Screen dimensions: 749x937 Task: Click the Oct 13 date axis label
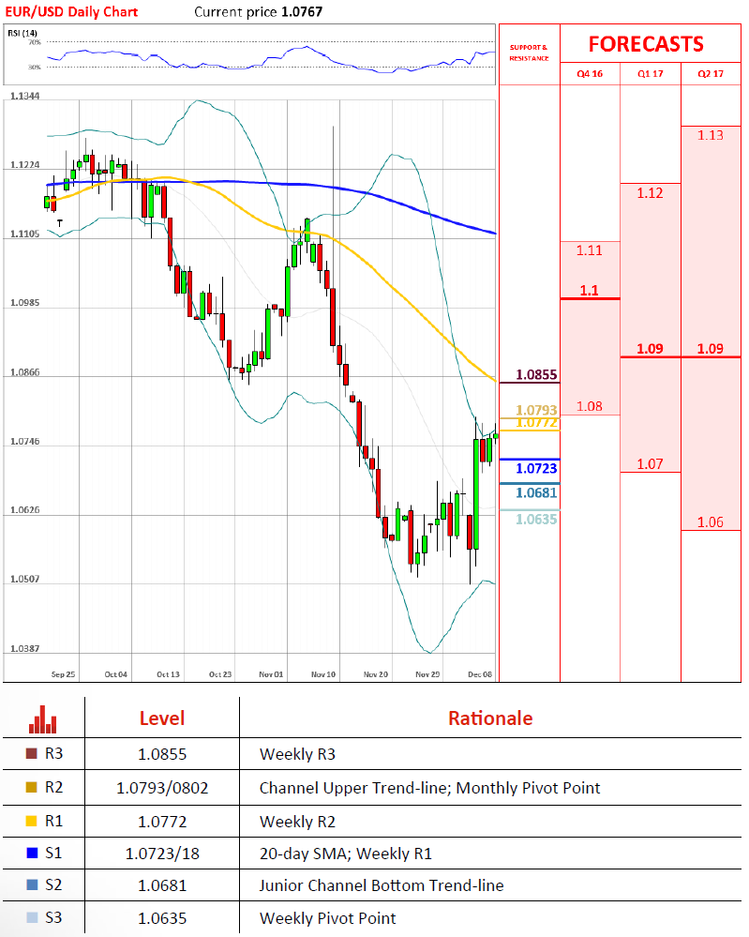[x=168, y=674]
